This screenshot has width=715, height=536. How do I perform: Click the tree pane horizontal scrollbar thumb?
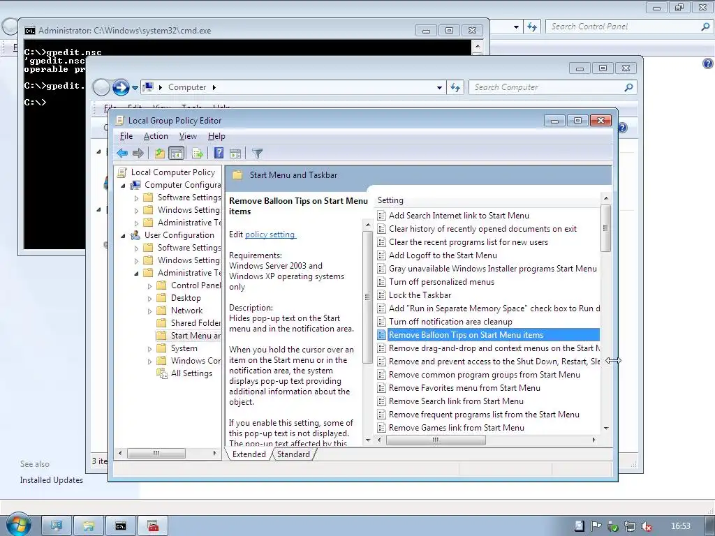pos(156,453)
